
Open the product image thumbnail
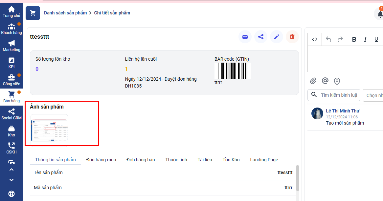[49, 129]
